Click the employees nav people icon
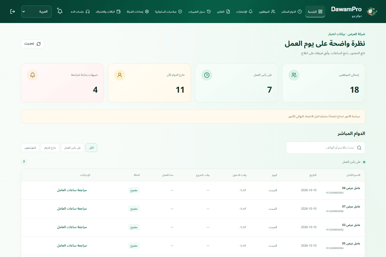Viewport: 386px width, 257px height. point(273,12)
